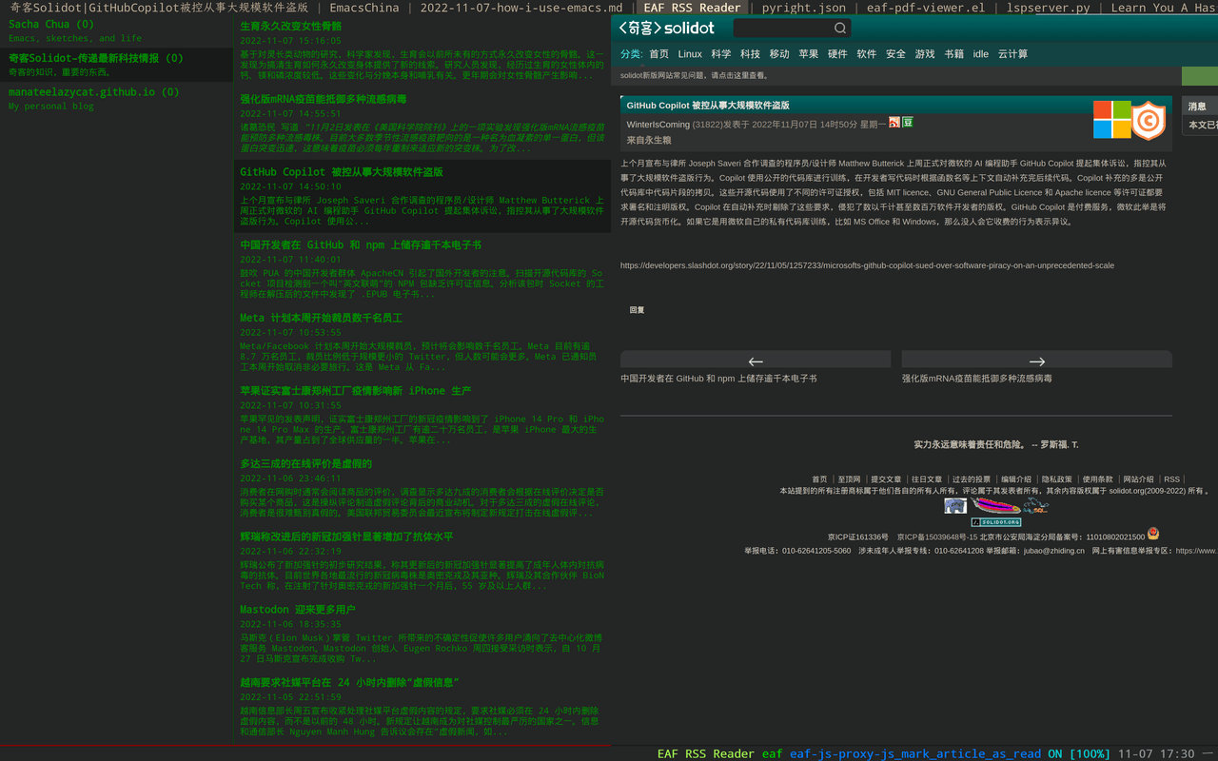Click the MySQL dolphin logo in the footer

click(x=1035, y=506)
